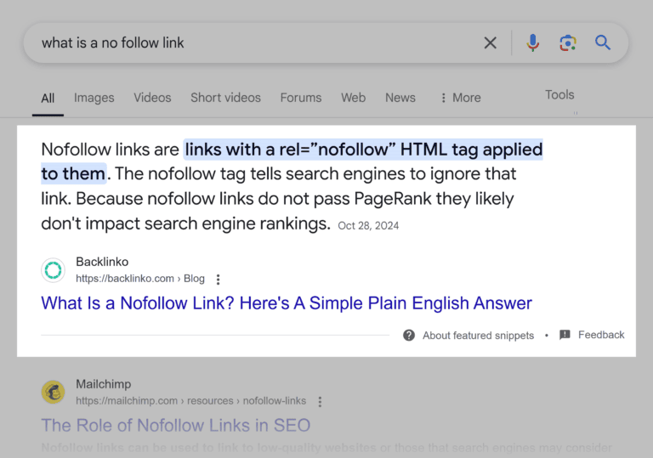The height and width of the screenshot is (458, 653).
Task: Select the Short videos tab
Action: (x=225, y=98)
